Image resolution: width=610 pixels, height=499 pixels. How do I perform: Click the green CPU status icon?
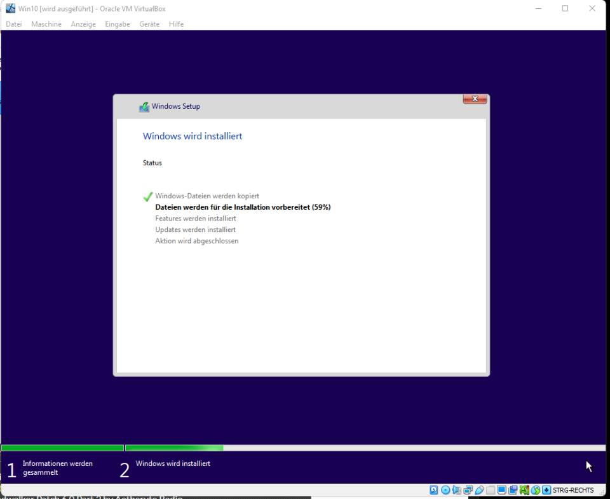pyautogui.click(x=524, y=490)
